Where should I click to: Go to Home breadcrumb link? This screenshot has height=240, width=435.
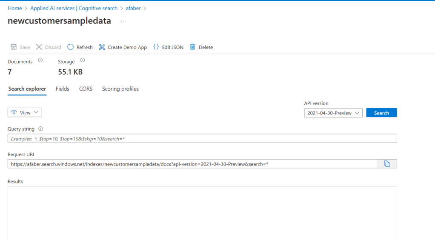point(15,9)
